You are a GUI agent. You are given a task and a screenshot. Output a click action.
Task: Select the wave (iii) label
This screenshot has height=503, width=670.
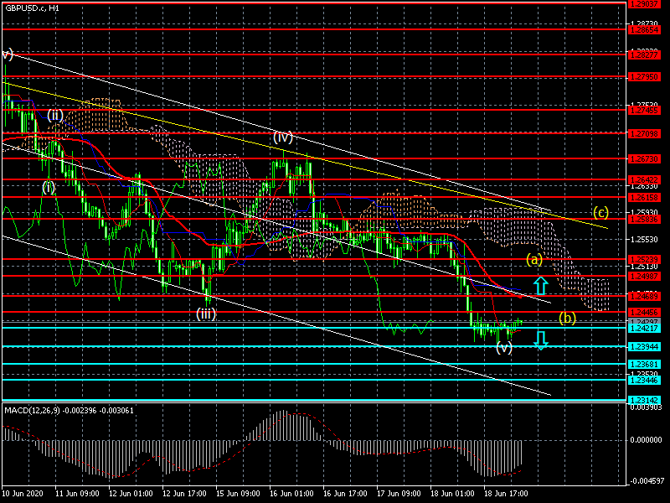point(206,314)
